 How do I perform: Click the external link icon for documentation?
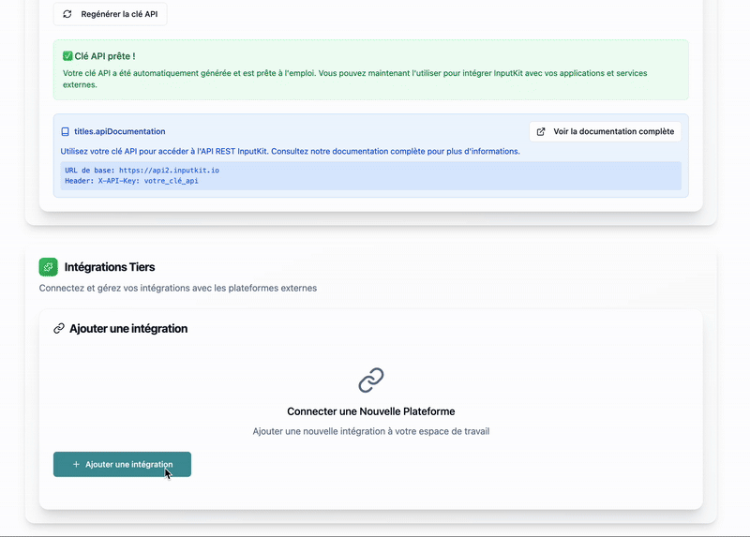[541, 131]
